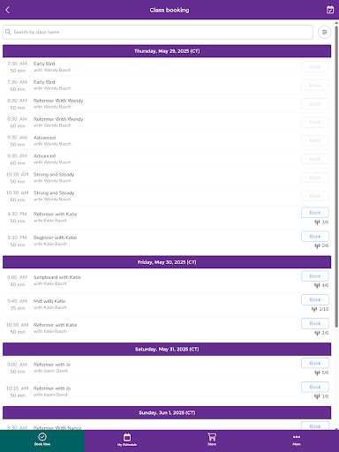
Task: Book Friday's 10:30 AM Reformer with Katie
Action: point(315,323)
